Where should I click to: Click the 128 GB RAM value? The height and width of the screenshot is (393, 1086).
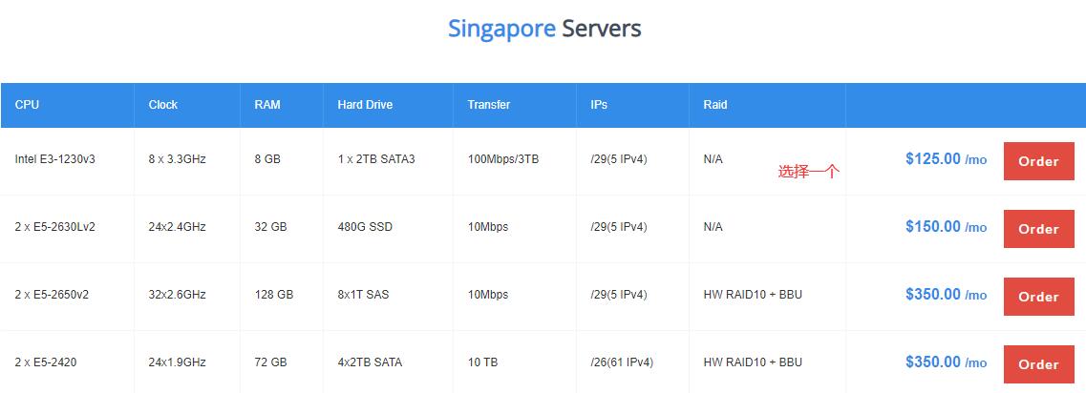tap(274, 295)
